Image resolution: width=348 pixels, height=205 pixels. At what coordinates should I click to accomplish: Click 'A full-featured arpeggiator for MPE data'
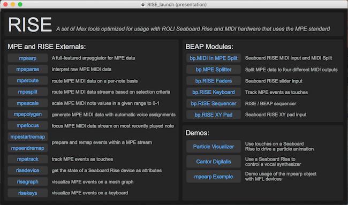(x=93, y=58)
